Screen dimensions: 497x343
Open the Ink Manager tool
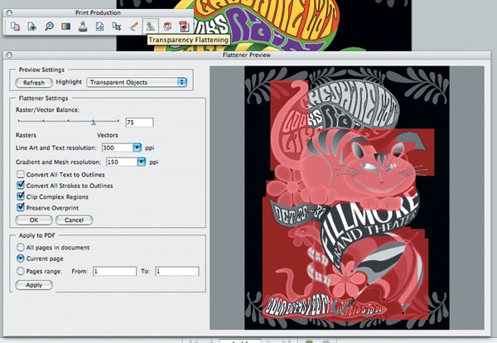pos(83,27)
